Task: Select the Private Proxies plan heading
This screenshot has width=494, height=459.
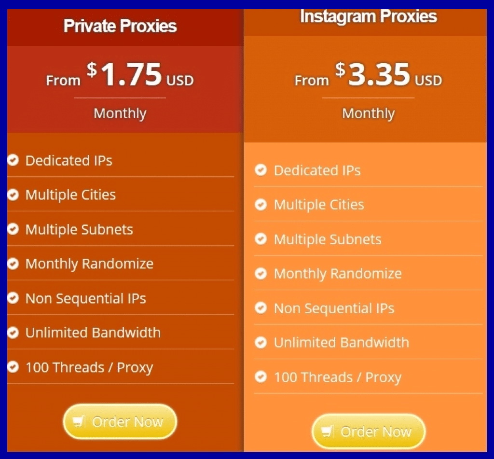Action: point(120,26)
